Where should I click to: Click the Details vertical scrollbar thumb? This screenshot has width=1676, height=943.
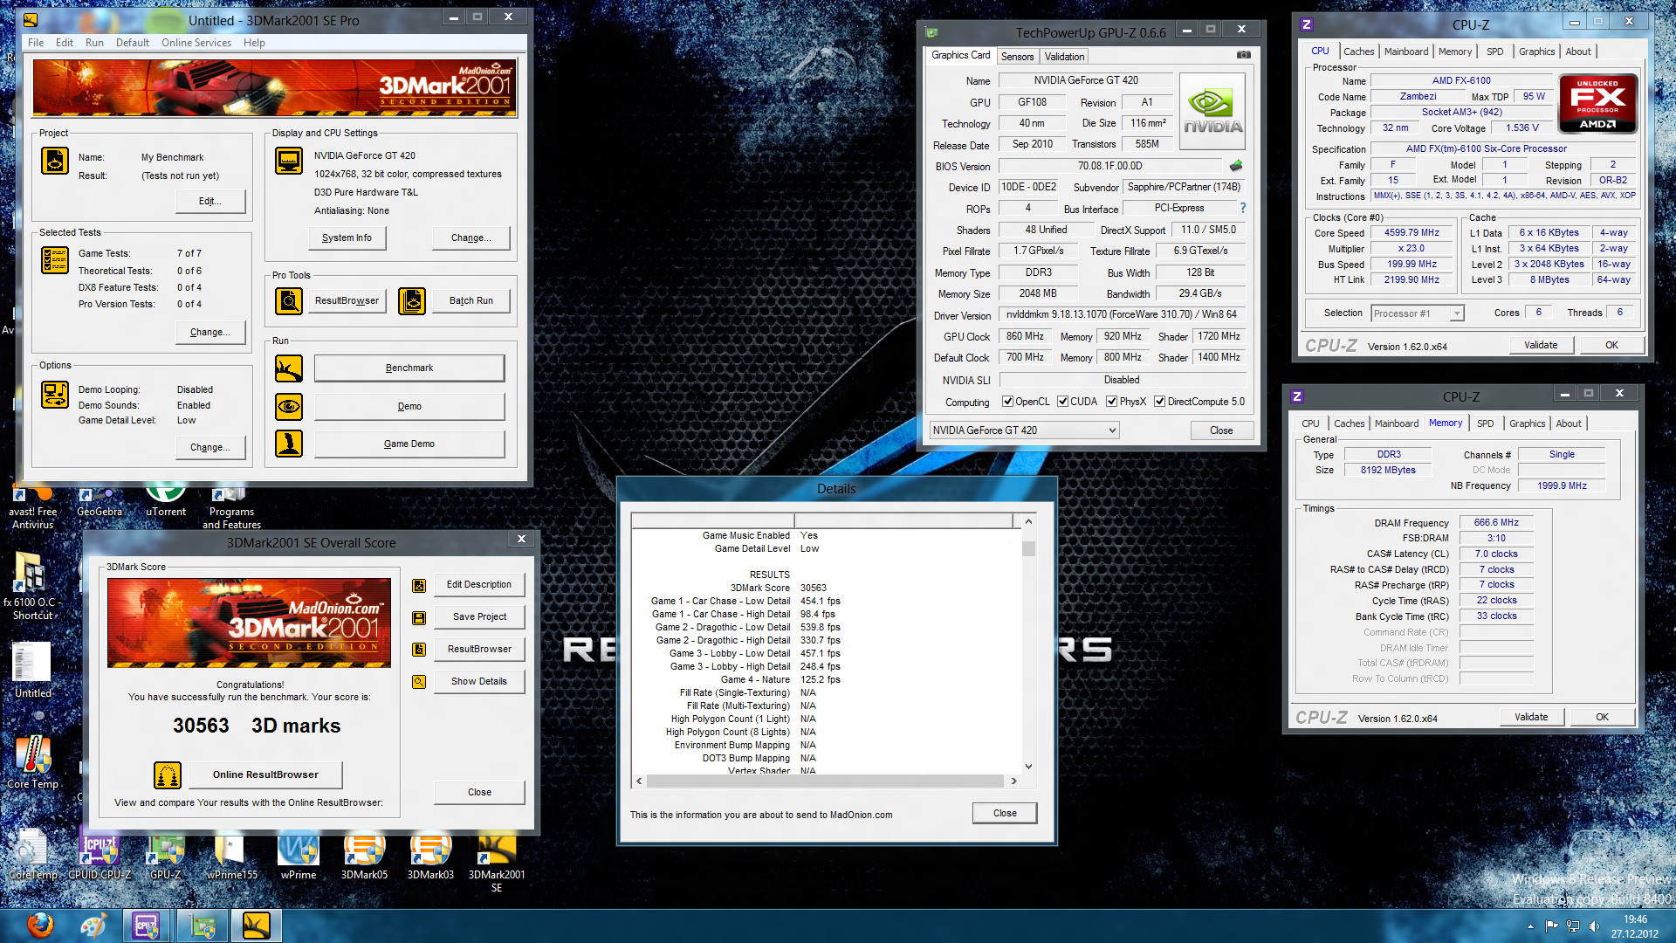1028,549
